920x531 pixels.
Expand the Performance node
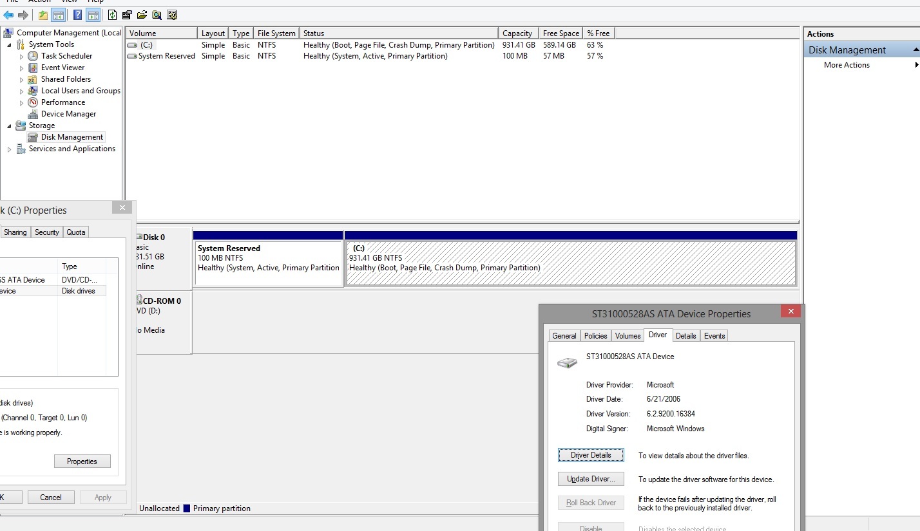(21, 102)
